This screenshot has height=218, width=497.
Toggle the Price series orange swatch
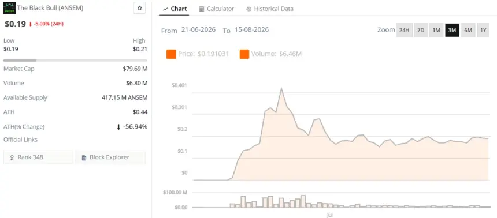[x=171, y=54]
